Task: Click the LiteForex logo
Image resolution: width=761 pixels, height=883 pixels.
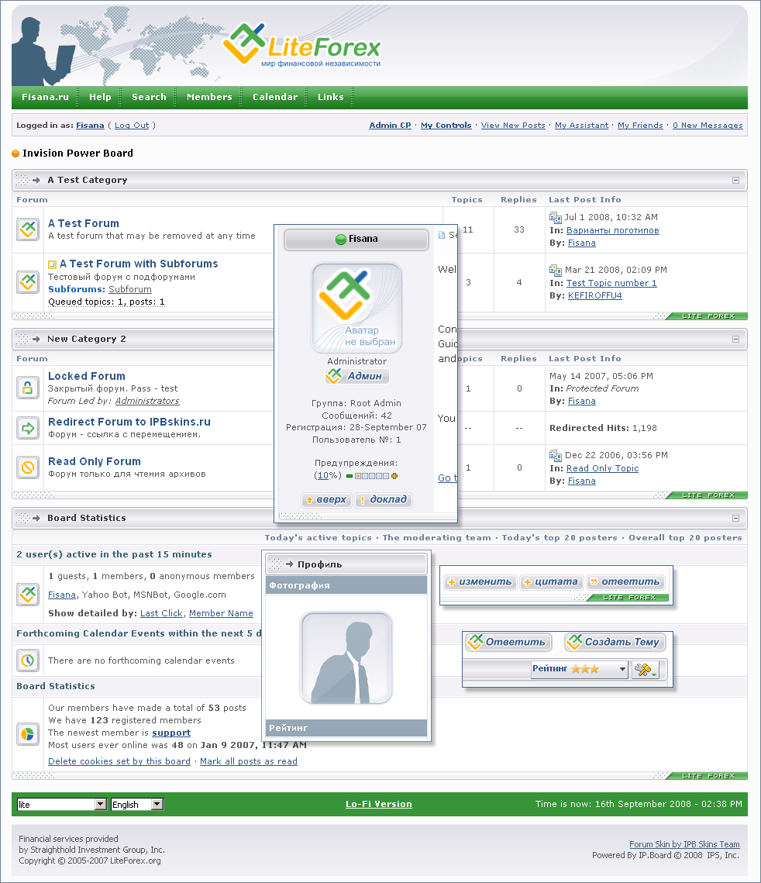Action: (x=302, y=45)
